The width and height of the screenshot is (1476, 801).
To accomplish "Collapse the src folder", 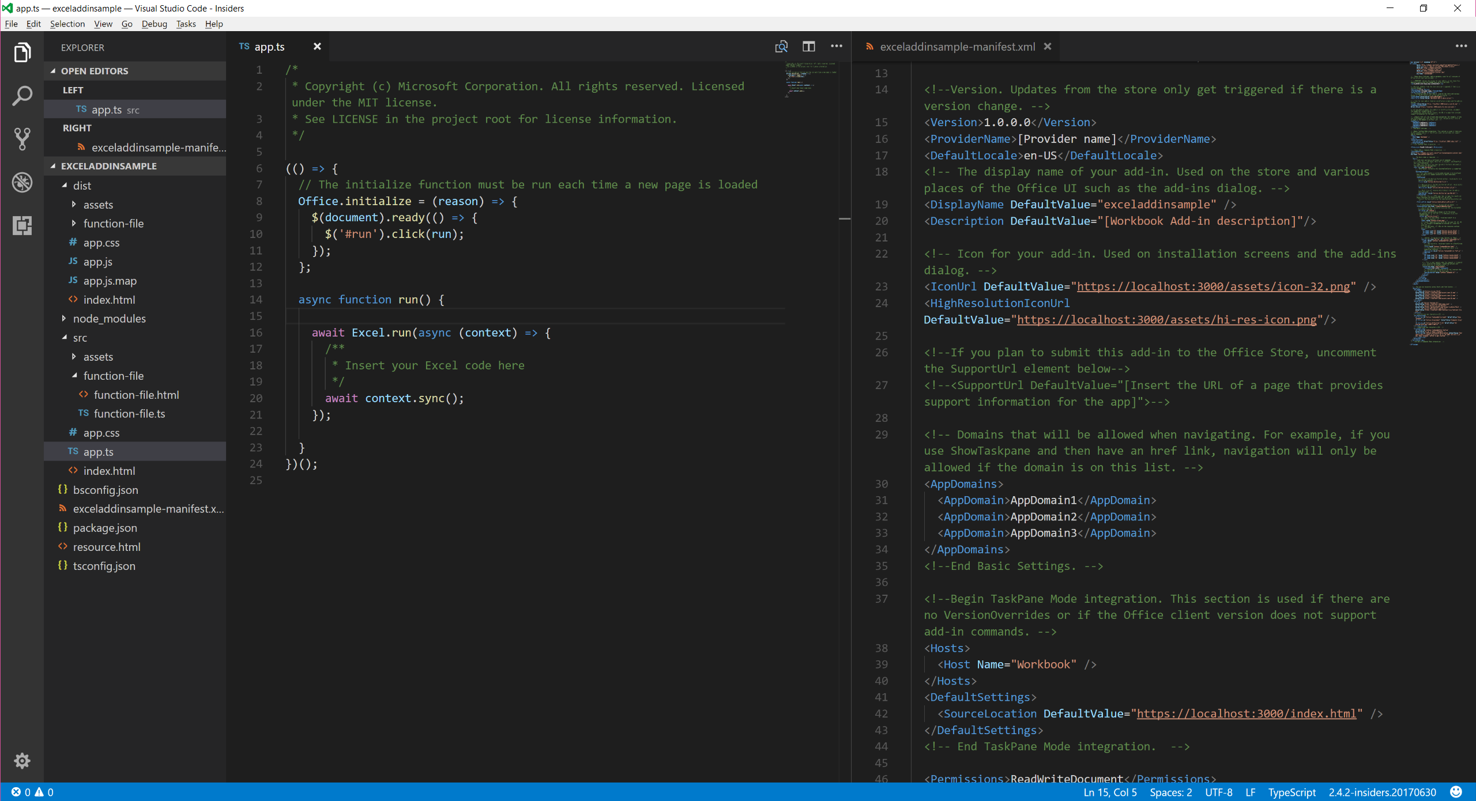I will [81, 338].
